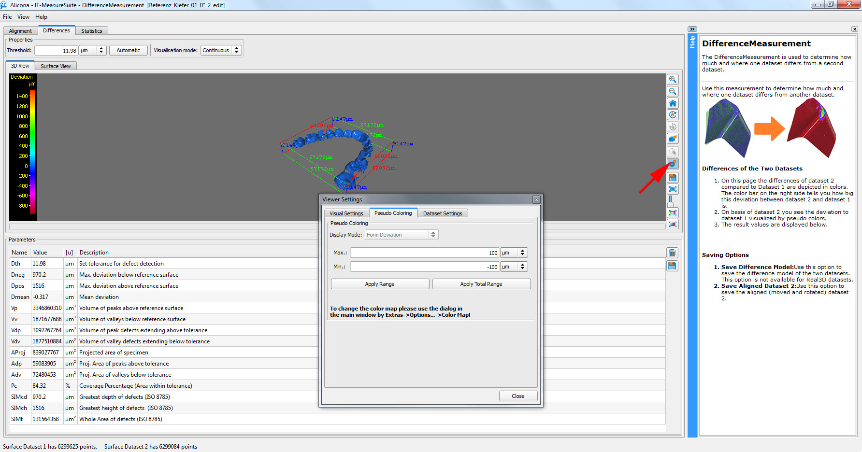862x452 pixels.
Task: Open viewer settings gear icon
Action: pyautogui.click(x=673, y=164)
